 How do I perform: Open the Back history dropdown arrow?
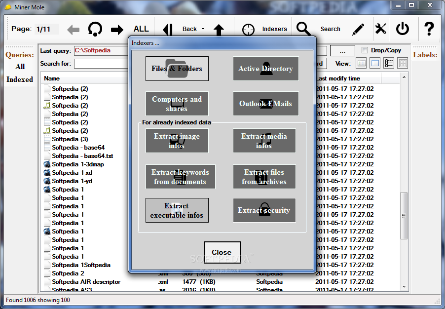(x=203, y=29)
